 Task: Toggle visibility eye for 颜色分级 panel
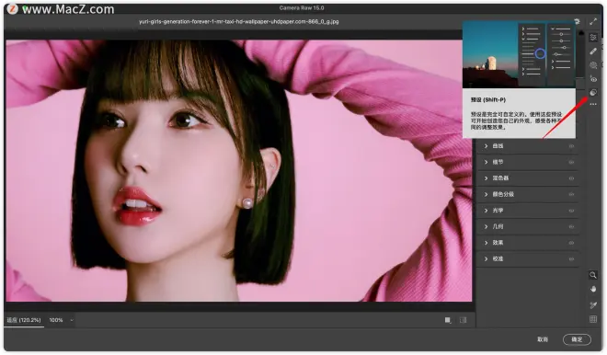click(x=571, y=194)
